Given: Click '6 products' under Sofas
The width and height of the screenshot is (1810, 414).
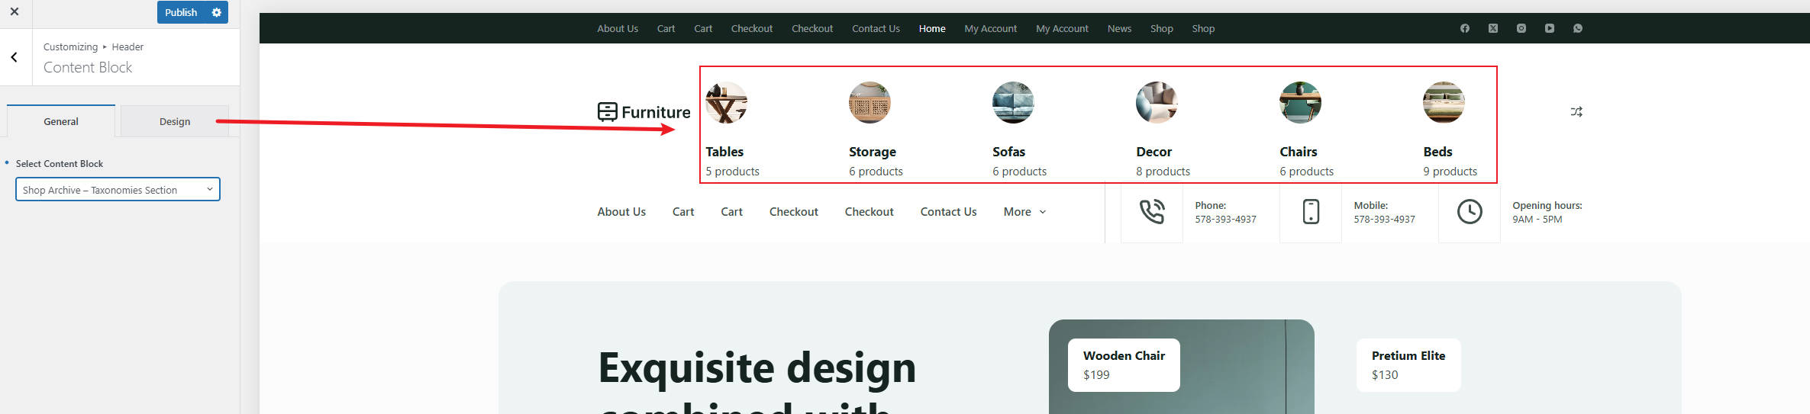Looking at the screenshot, I should 1019,172.
